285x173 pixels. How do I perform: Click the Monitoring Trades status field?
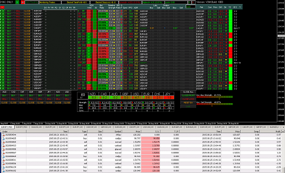click(x=50, y=2)
